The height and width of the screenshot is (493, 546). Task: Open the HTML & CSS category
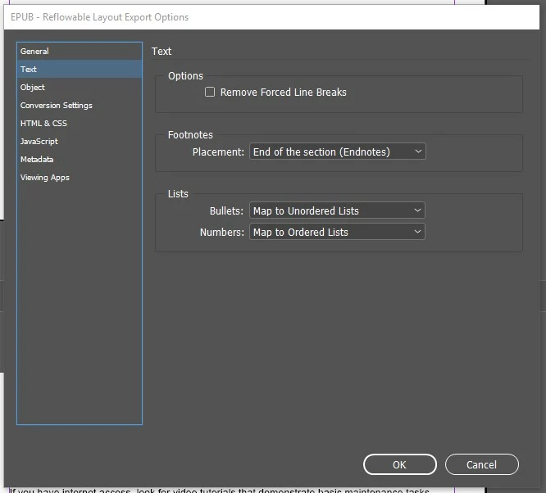pyautogui.click(x=79, y=124)
